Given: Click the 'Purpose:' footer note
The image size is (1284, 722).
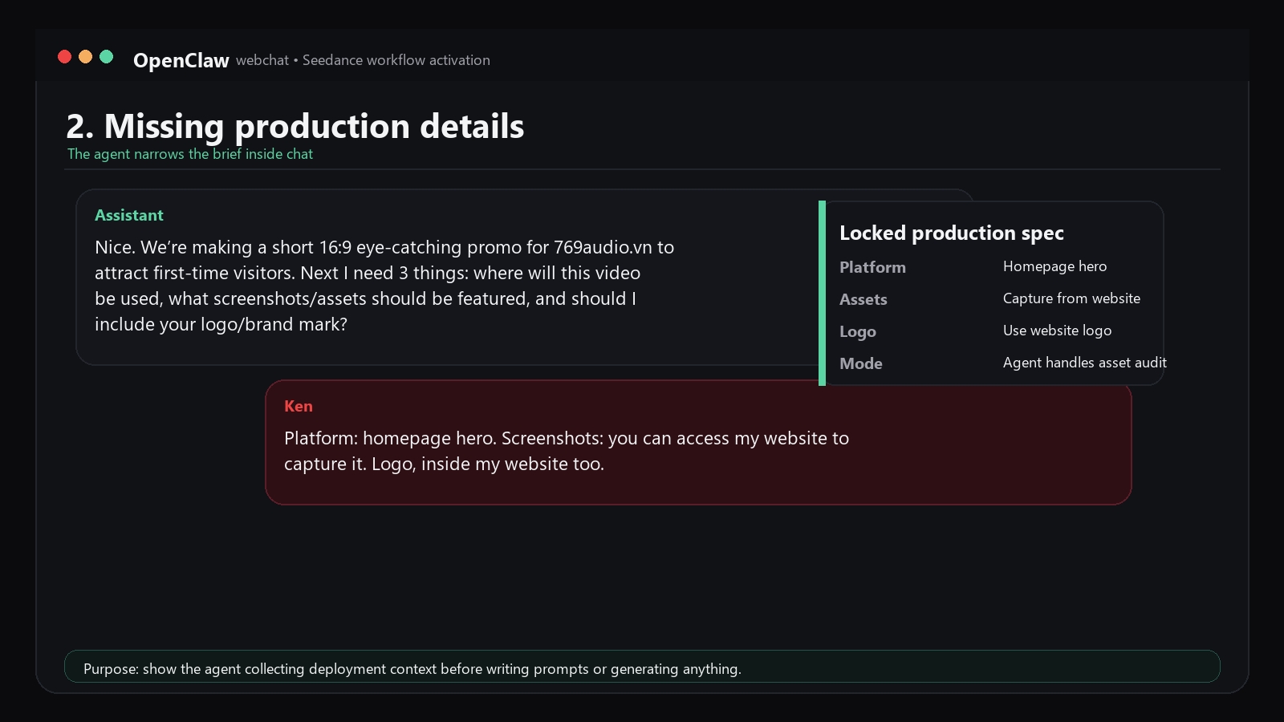Looking at the screenshot, I should 642,667.
